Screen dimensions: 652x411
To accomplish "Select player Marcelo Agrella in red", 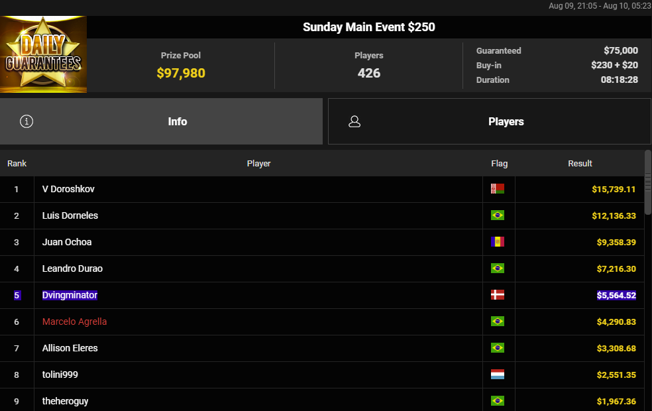I will tap(74, 322).
